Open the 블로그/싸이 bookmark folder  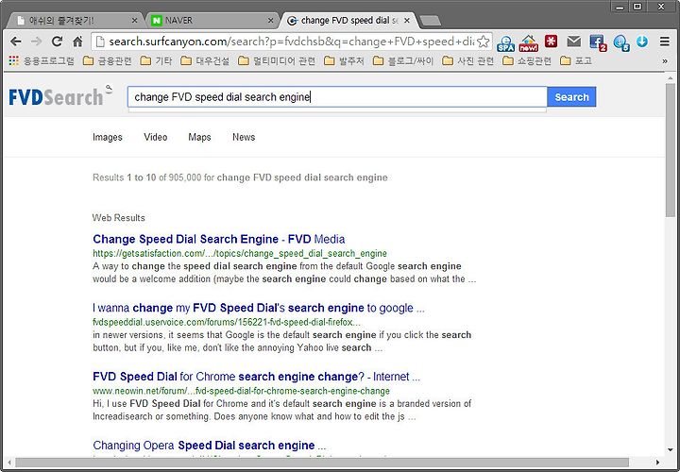403,61
